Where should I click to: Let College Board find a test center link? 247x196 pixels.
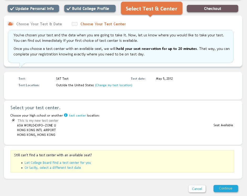tap(58, 163)
